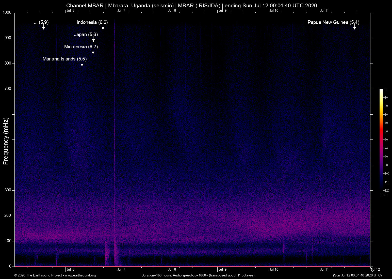This screenshot has height=279, width=392.
Task: Select the Papua New Guinea (5.4) label text
Action: pyautogui.click(x=333, y=22)
